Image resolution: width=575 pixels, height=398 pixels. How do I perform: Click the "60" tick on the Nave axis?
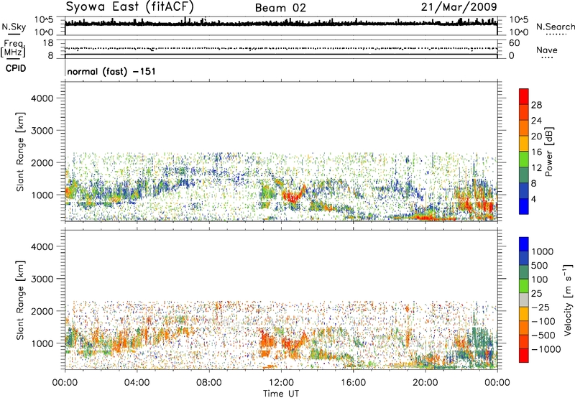pyautogui.click(x=514, y=43)
